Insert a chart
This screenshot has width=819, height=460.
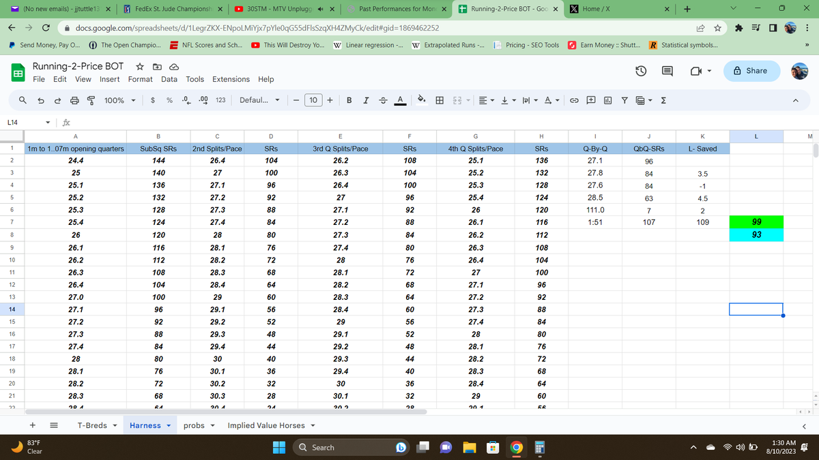[607, 100]
